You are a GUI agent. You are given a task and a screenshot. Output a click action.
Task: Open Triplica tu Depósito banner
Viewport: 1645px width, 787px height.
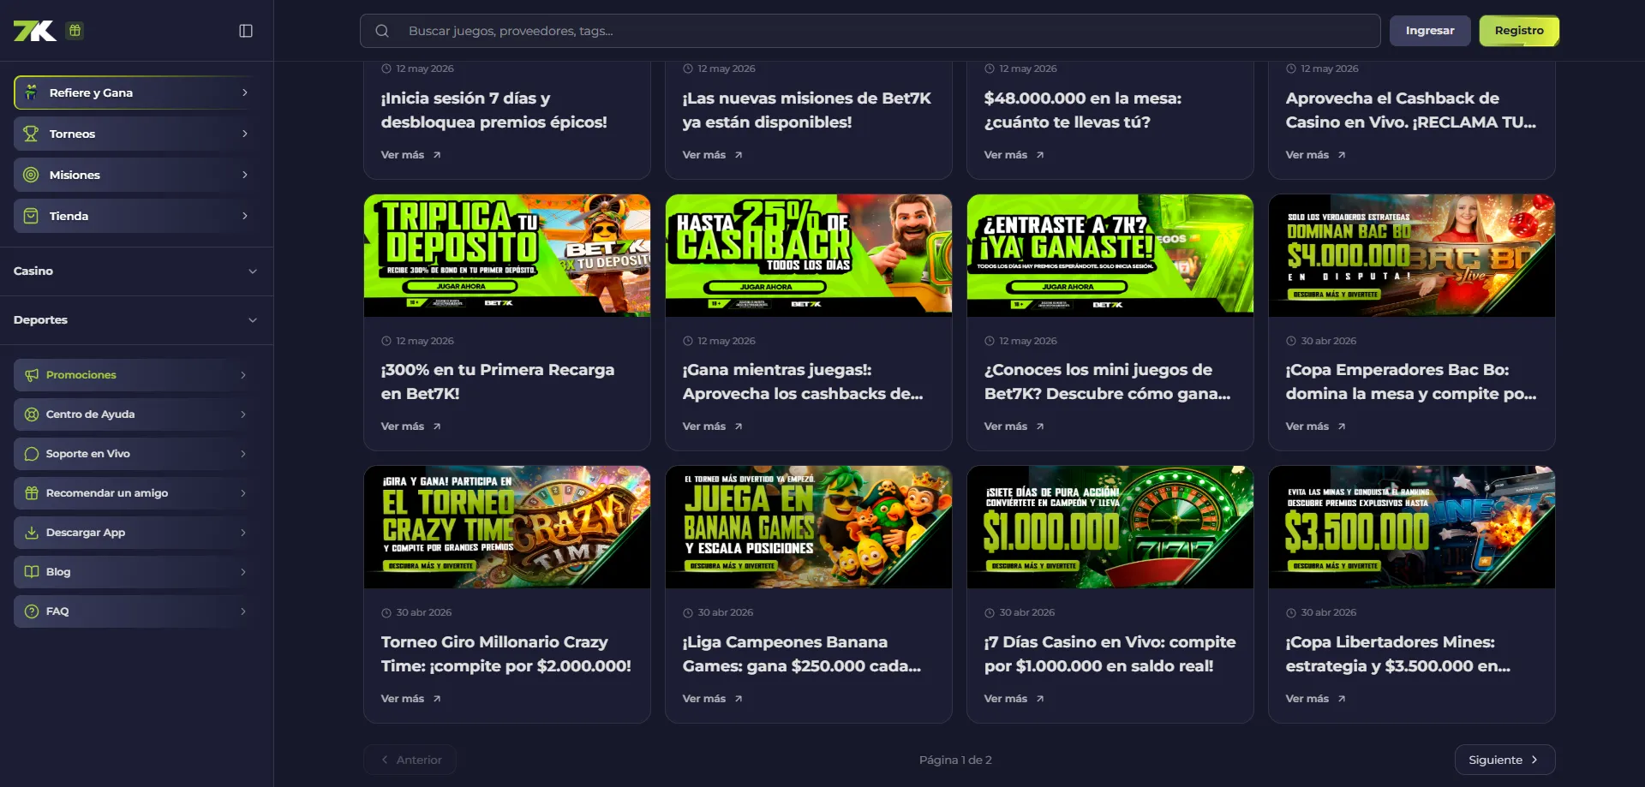507,255
